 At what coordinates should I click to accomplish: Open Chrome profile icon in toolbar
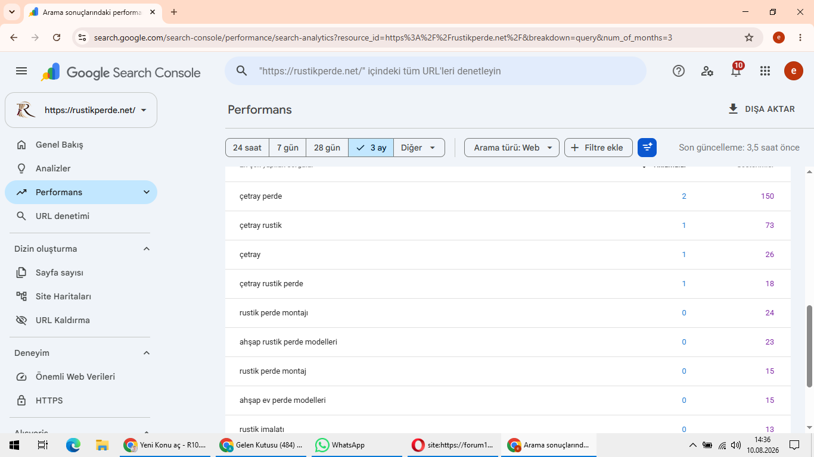pyautogui.click(x=779, y=37)
